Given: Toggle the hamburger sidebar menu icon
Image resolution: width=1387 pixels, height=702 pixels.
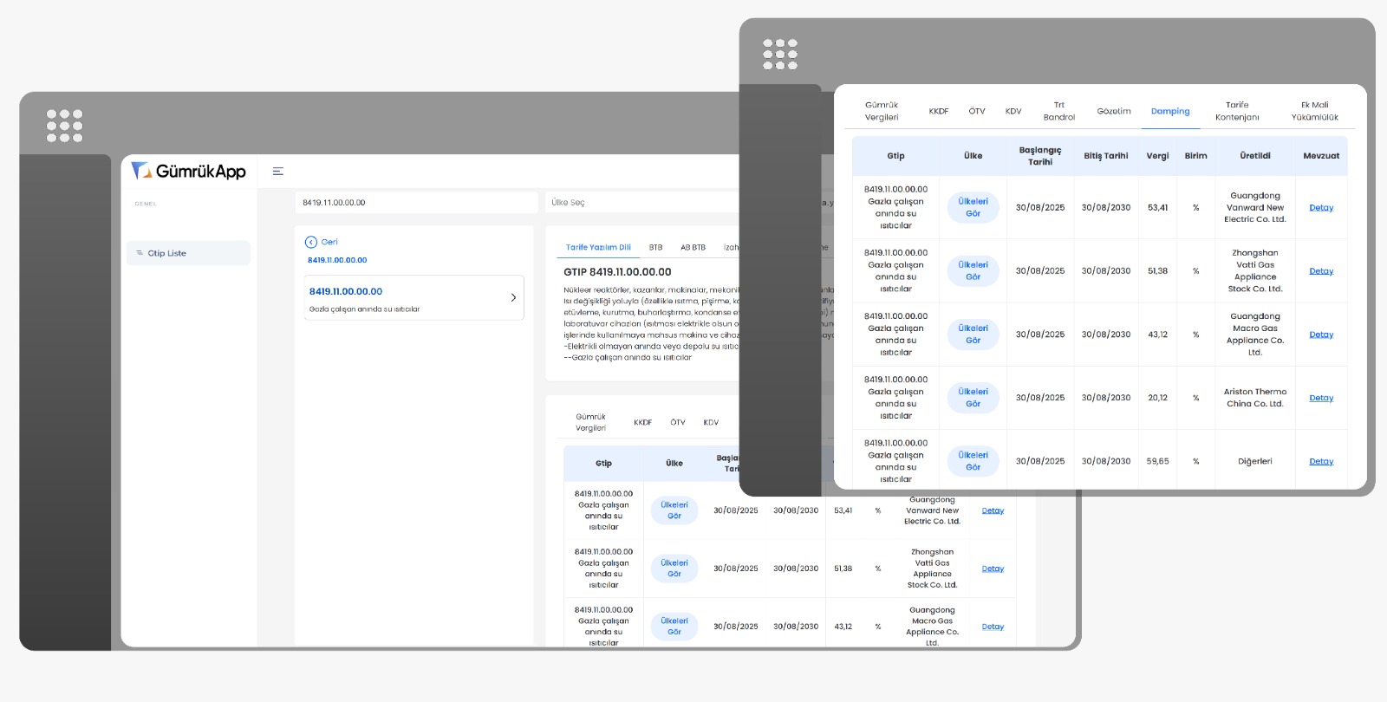Looking at the screenshot, I should pyautogui.click(x=278, y=172).
